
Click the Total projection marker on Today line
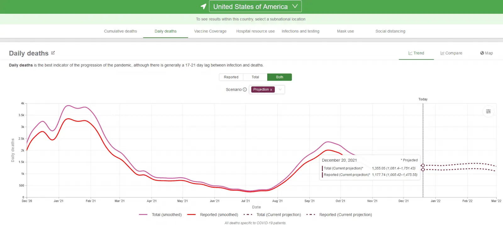(423, 165)
